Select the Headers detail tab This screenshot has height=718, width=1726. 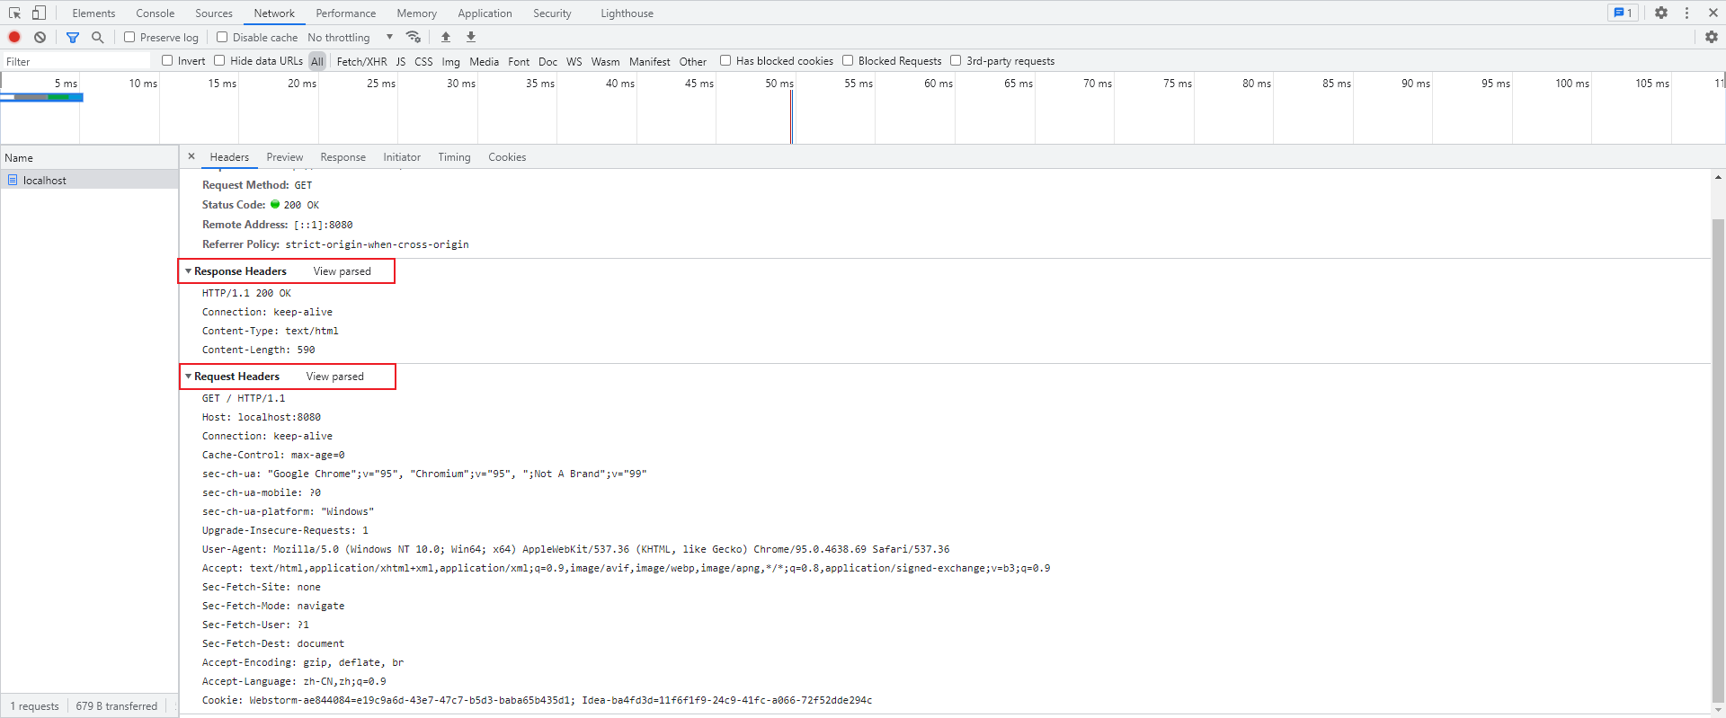tap(229, 157)
